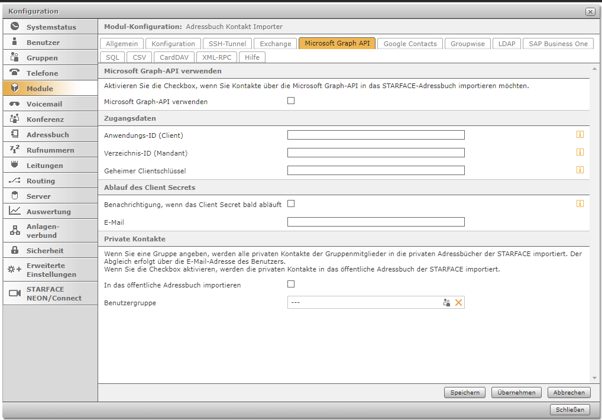Viewport: 602px width, 420px height.
Task: Open the Benutzer section
Action: 50,42
